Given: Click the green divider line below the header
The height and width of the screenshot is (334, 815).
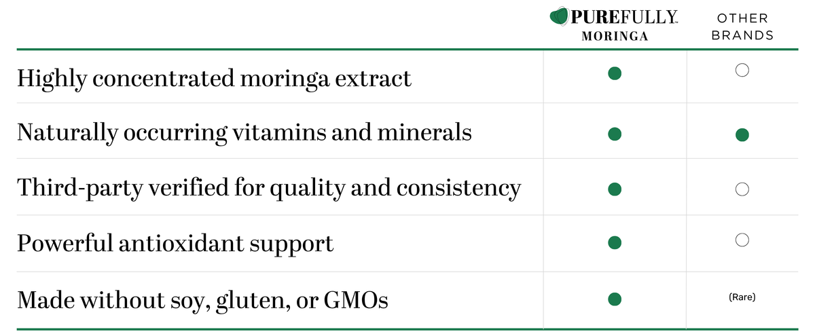Looking at the screenshot, I should (x=407, y=49).
